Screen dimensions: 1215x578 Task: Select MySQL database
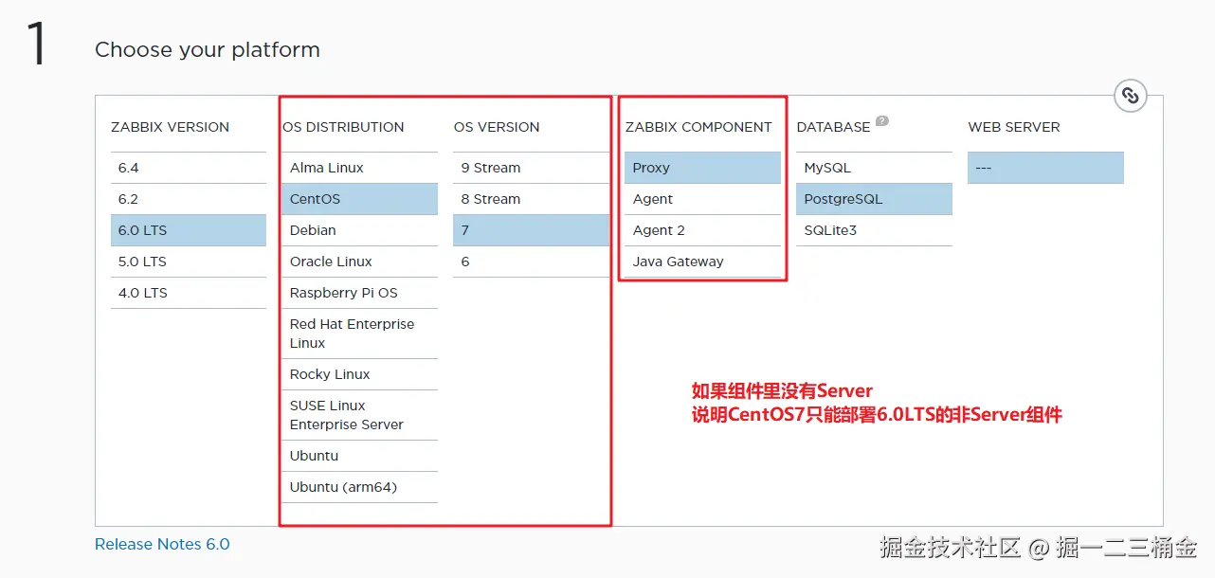(x=875, y=168)
